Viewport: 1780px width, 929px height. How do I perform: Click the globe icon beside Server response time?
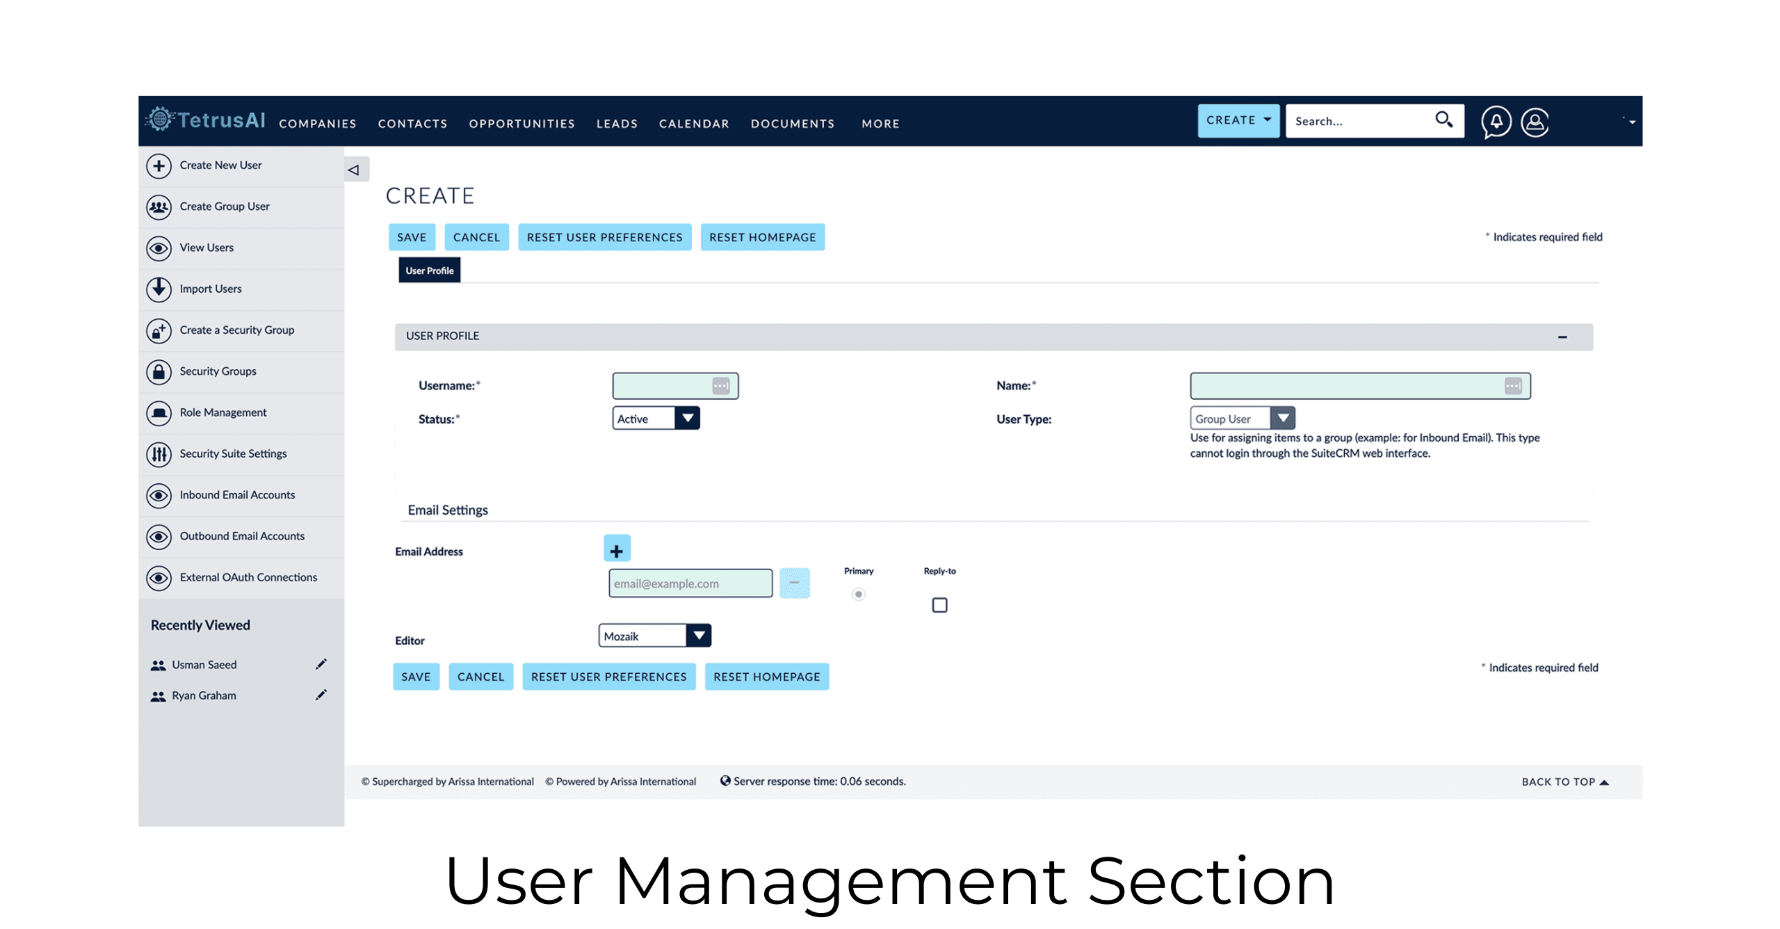click(x=725, y=780)
